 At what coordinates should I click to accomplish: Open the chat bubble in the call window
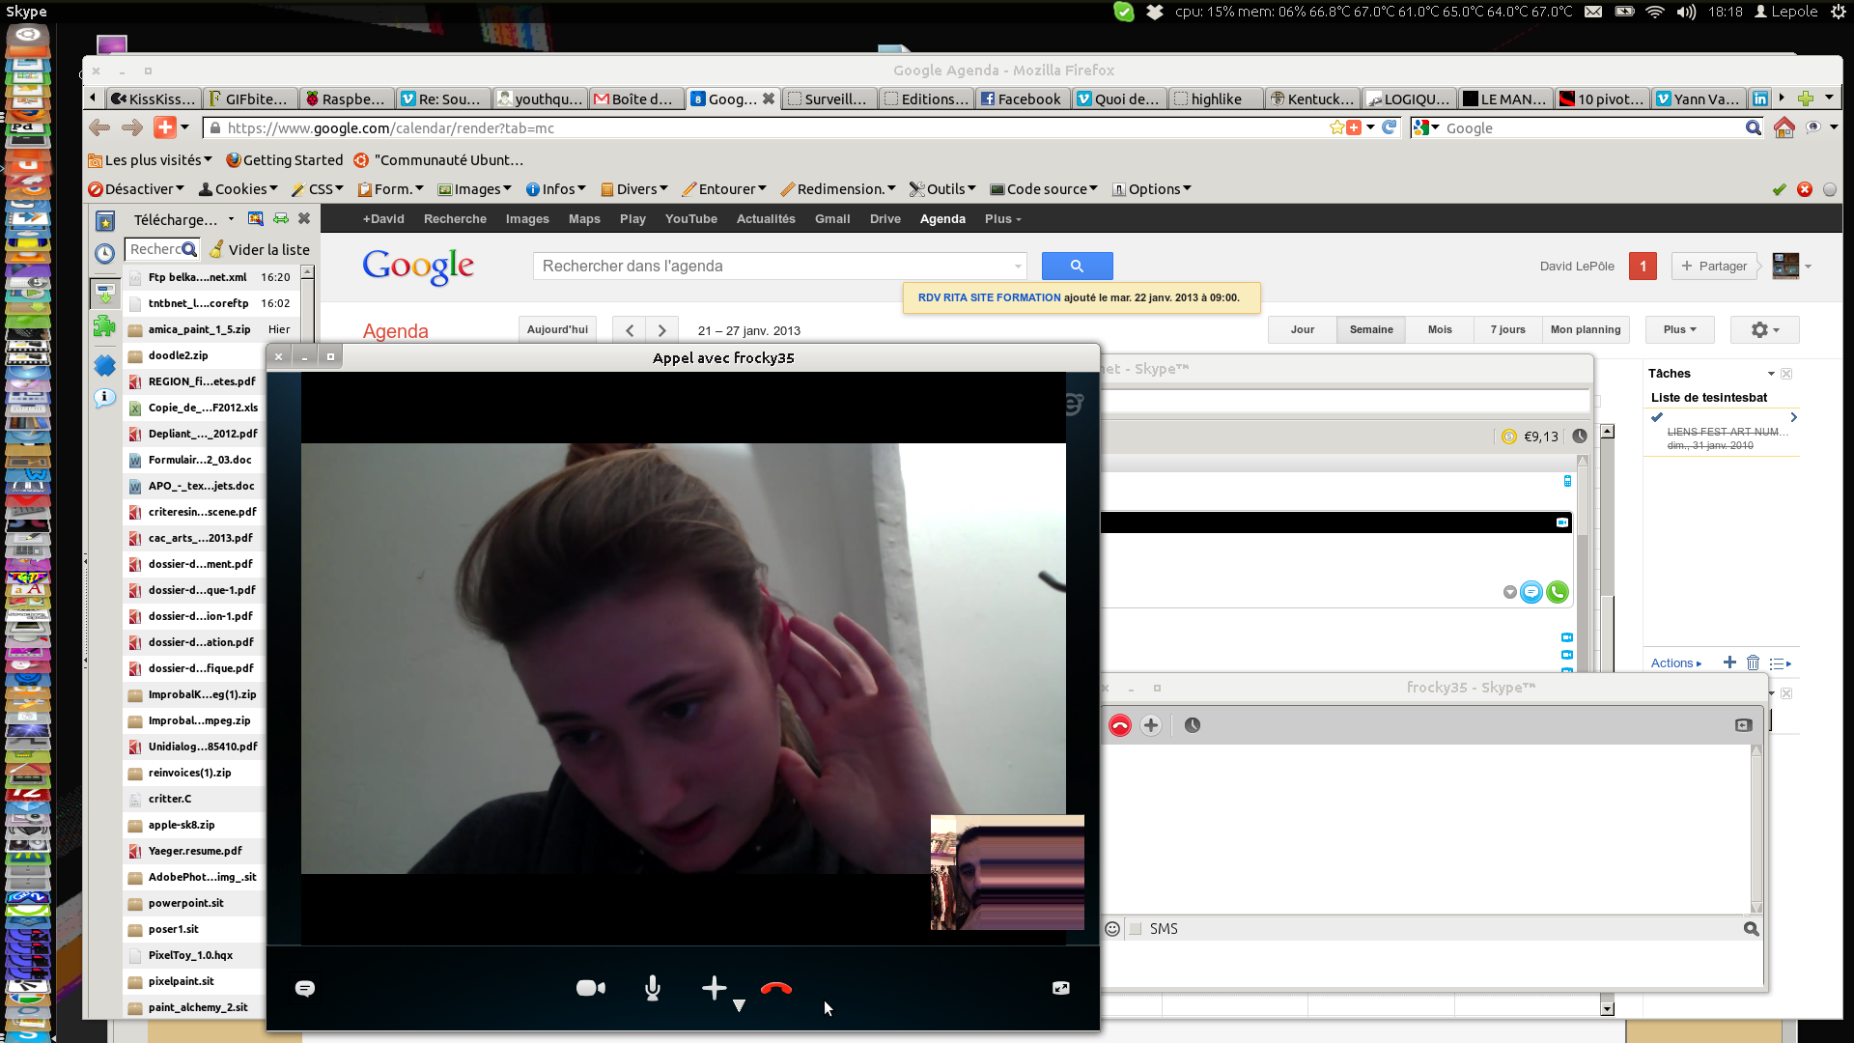[305, 988]
